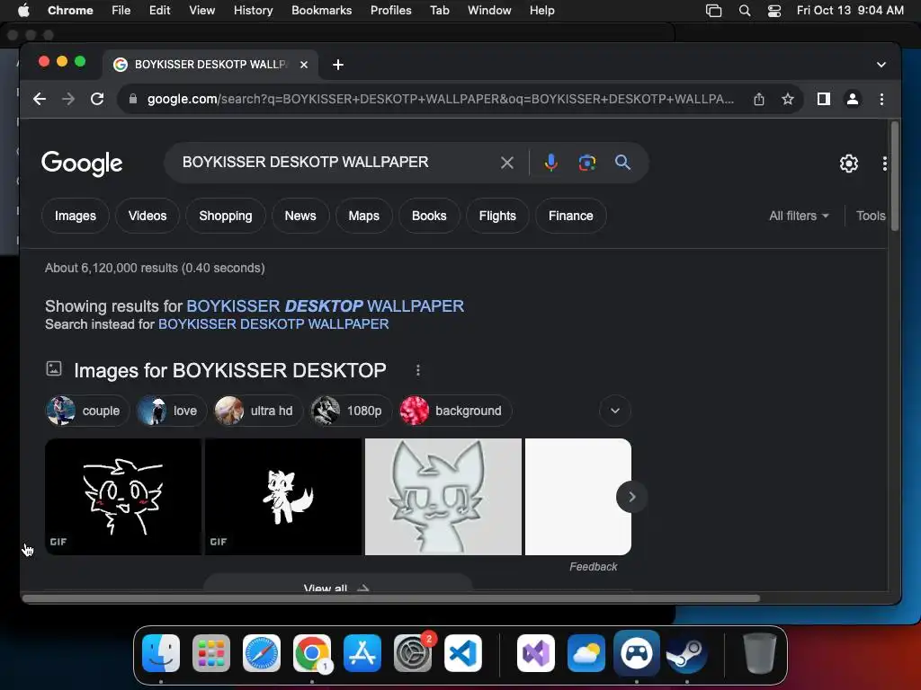Open Chrome's three-dot menu
Image resolution: width=921 pixels, height=690 pixels.
[x=881, y=99]
